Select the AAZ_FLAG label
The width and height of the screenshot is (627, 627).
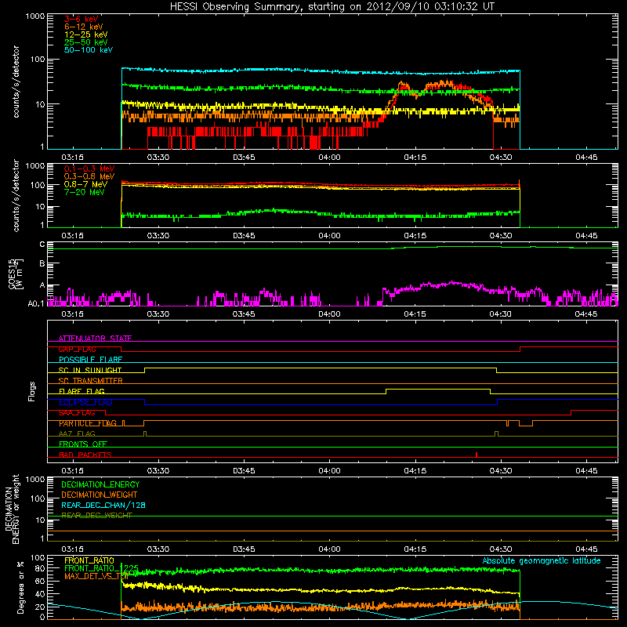tap(77, 433)
